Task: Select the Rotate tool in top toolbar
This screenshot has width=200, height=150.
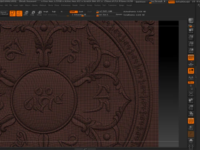Action: 39,13
